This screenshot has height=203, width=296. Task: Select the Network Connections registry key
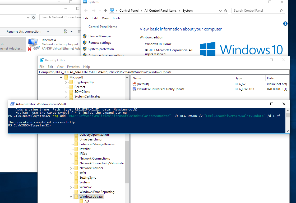(95, 158)
